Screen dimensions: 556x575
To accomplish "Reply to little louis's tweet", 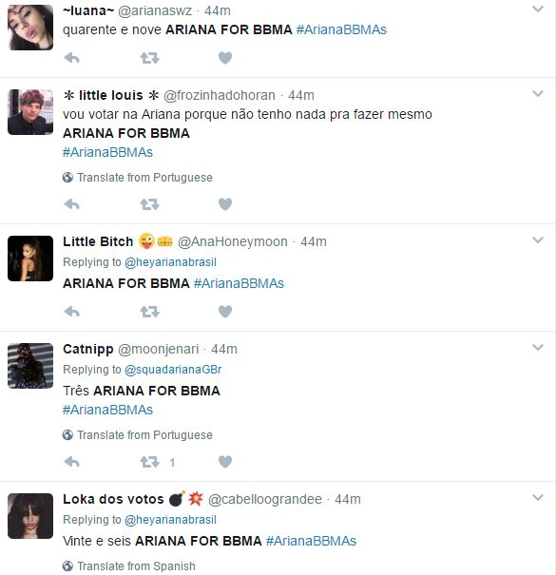I will click(72, 204).
